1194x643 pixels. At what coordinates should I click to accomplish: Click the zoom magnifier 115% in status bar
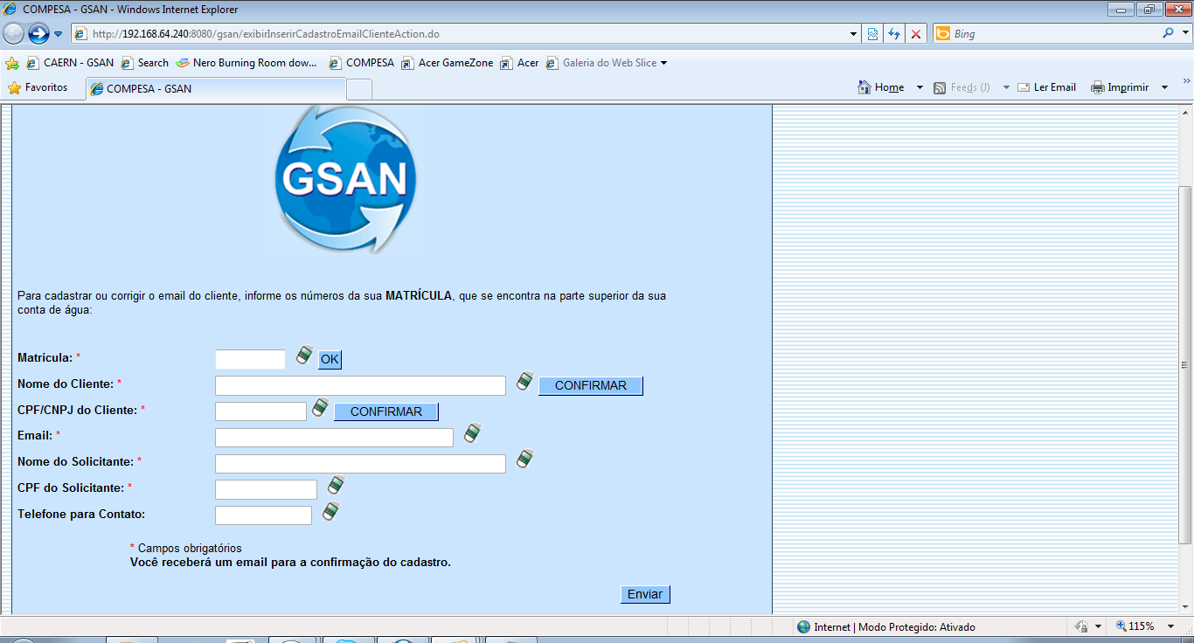pyautogui.click(x=1122, y=626)
